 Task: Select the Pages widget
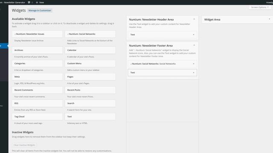pyautogui.click(x=90, y=76)
